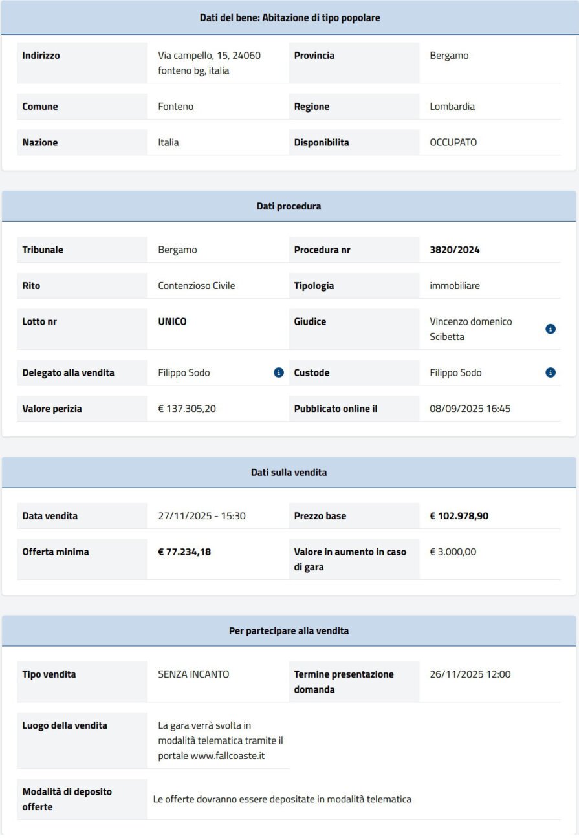Click the published date 08/09/2025 16:45
579x838 pixels.
tap(470, 409)
